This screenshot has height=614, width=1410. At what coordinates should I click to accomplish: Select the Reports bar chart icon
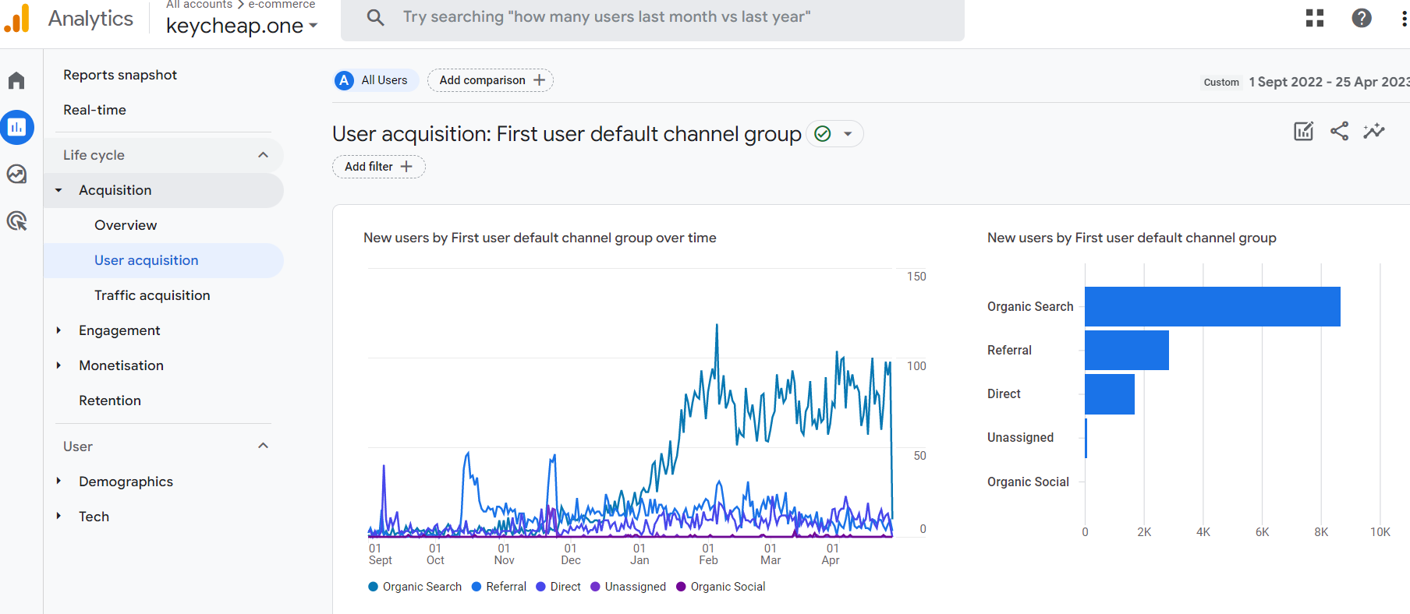point(16,127)
